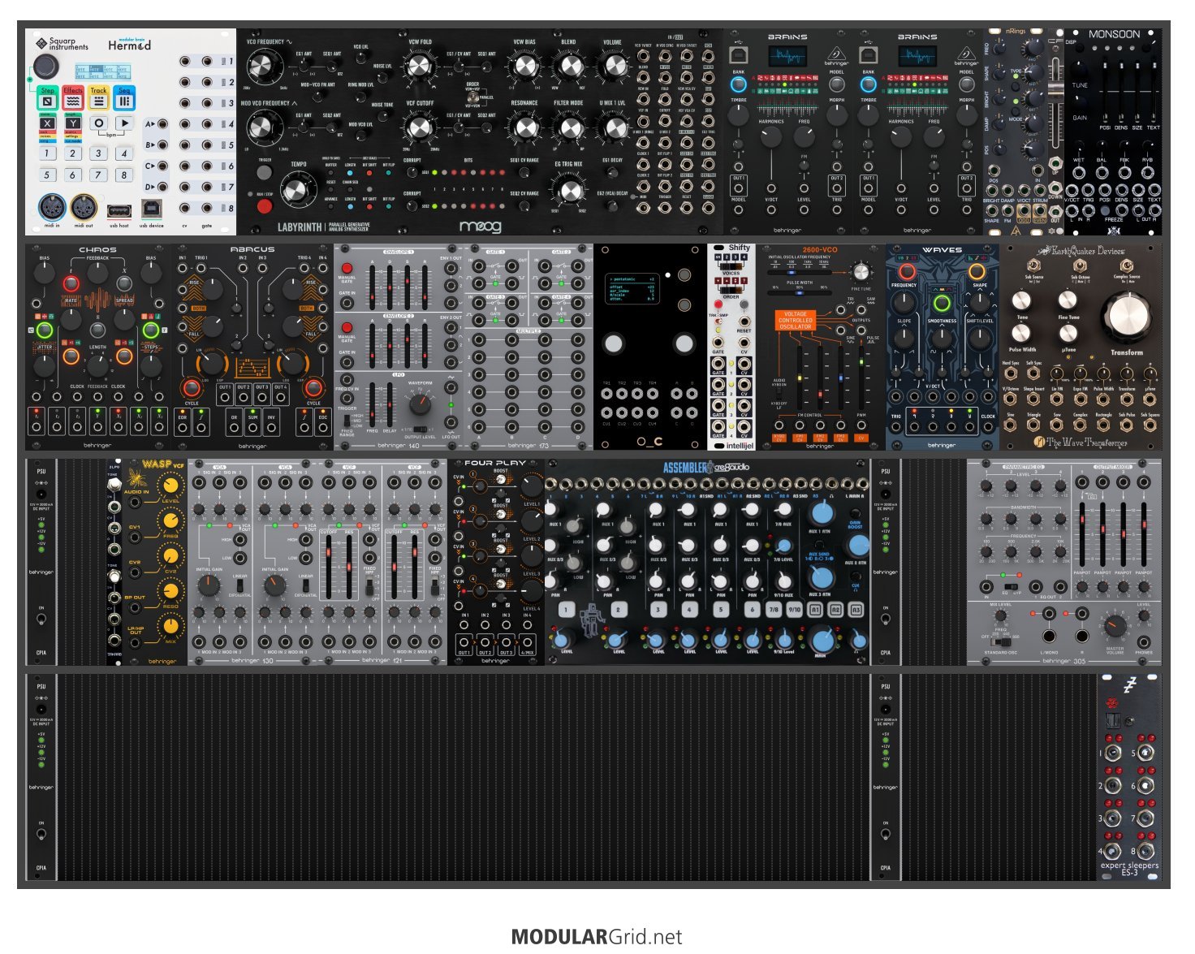Click the LFO WAVEFORM knob on the 140
The height and width of the screenshot is (954, 1195).
tap(421, 404)
